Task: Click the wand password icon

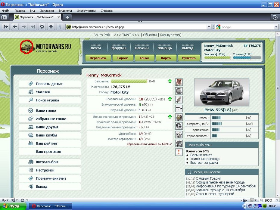Action: pyautogui.click(x=60, y=27)
